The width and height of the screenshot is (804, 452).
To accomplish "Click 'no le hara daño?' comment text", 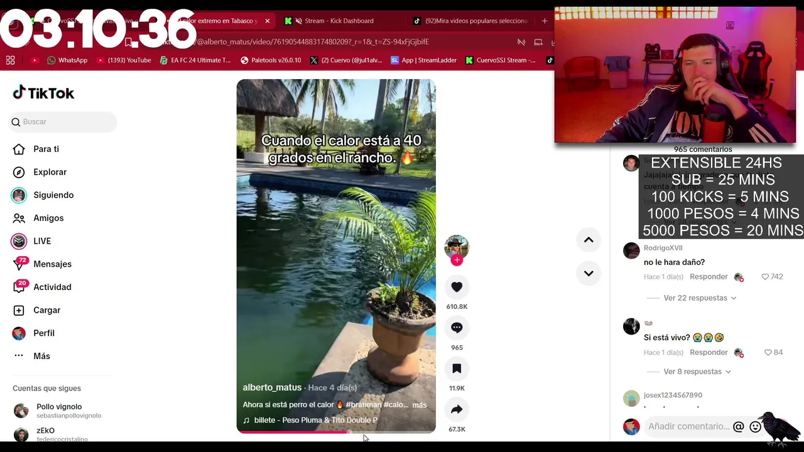I will [x=674, y=262].
